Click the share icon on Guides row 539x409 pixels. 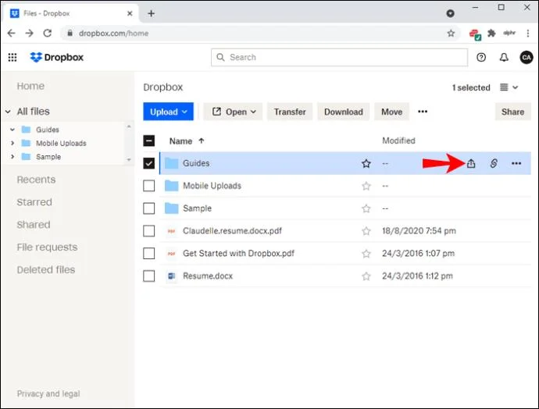pos(471,163)
